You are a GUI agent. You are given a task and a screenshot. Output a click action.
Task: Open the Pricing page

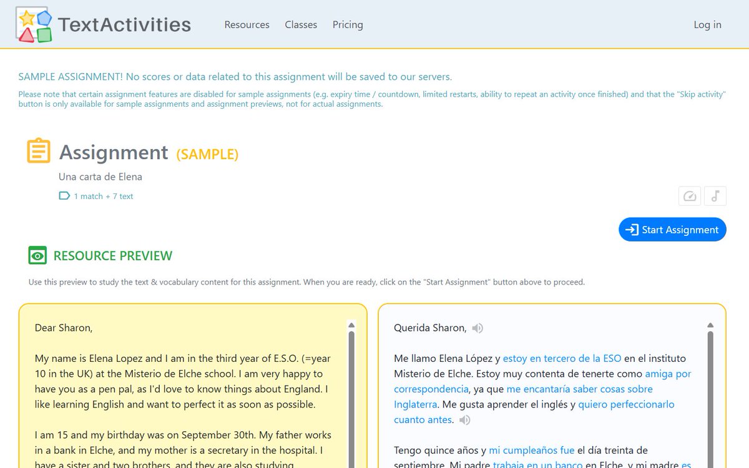pos(348,25)
